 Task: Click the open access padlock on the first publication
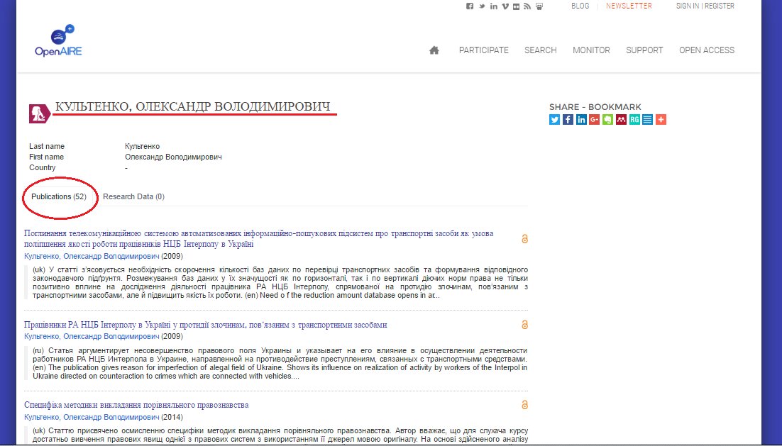tap(524, 239)
